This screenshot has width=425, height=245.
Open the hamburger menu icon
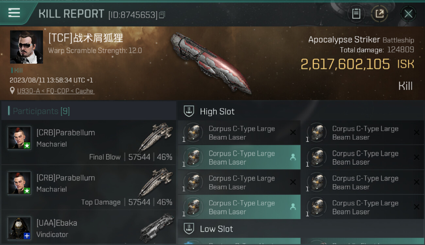[x=14, y=13]
